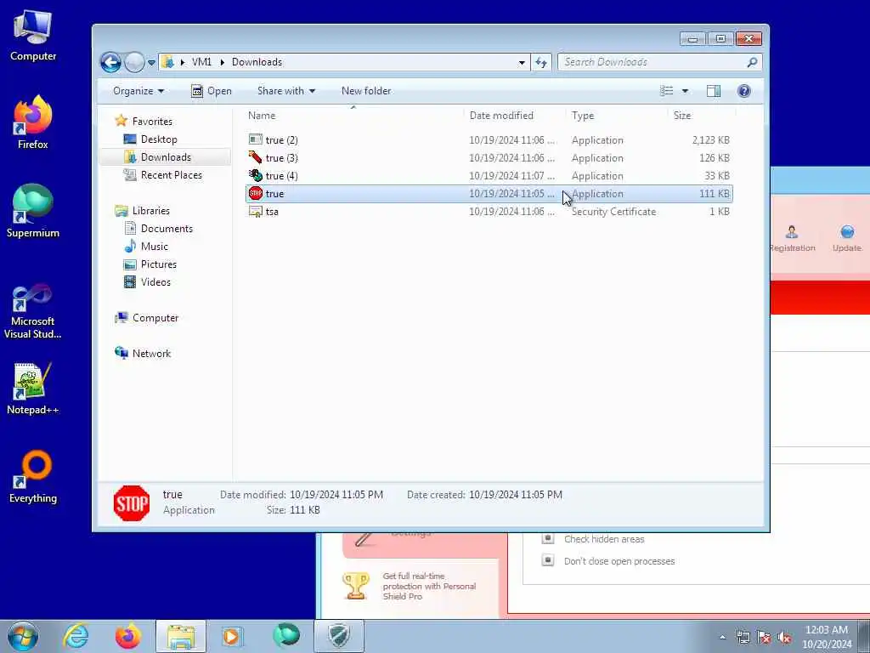The width and height of the screenshot is (870, 653).
Task: Change view with the view icon button
Action: pyautogui.click(x=666, y=91)
